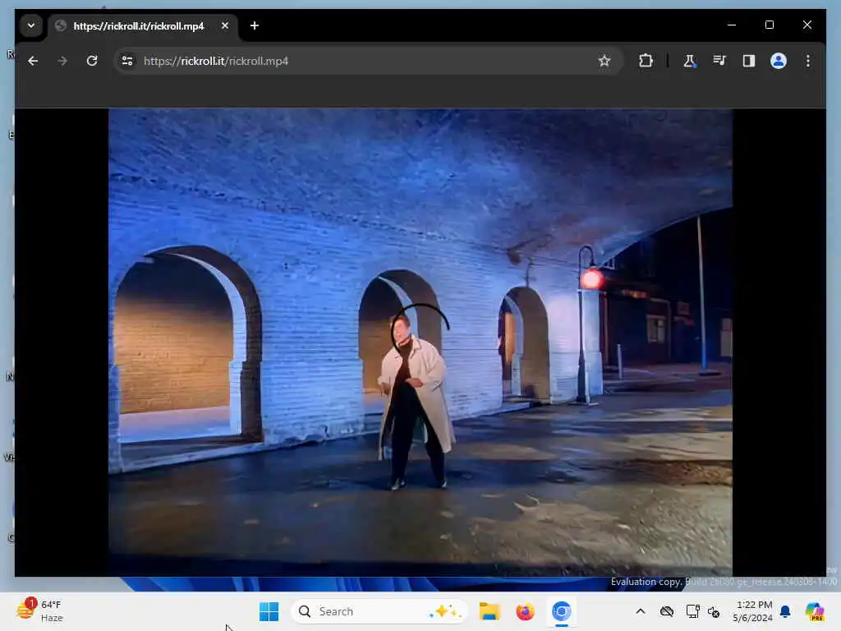Open the notifications bell icon
841x631 pixels.
click(x=785, y=611)
